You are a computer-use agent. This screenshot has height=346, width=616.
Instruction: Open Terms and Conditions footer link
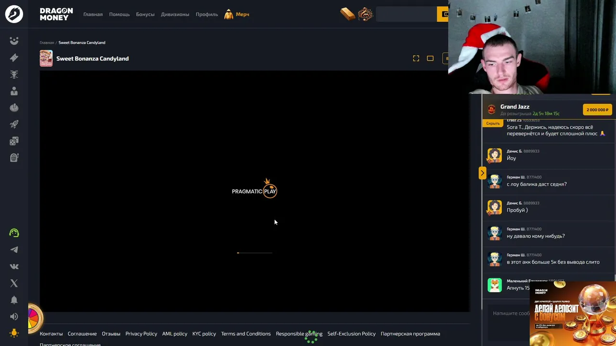[x=246, y=334]
